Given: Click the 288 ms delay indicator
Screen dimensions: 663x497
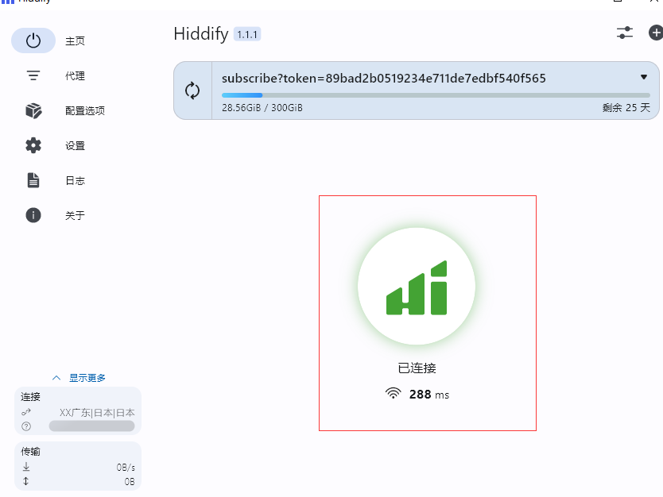Looking at the screenshot, I should tap(417, 395).
